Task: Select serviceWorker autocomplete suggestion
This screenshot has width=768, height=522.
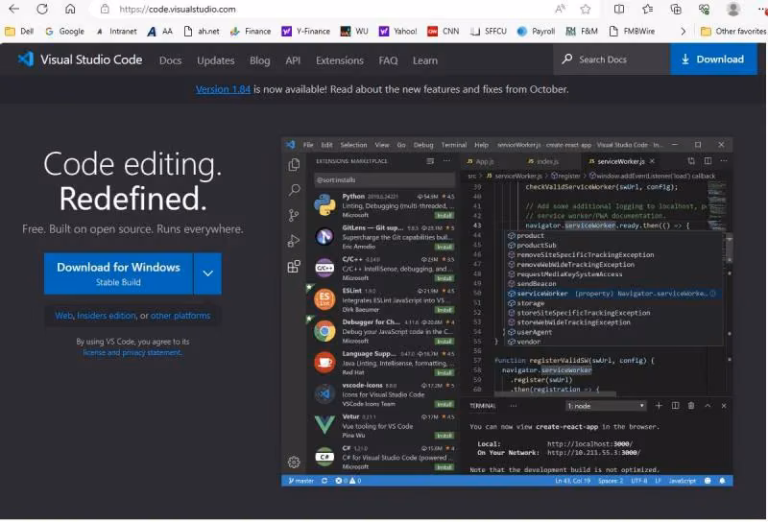Action: tap(612, 294)
